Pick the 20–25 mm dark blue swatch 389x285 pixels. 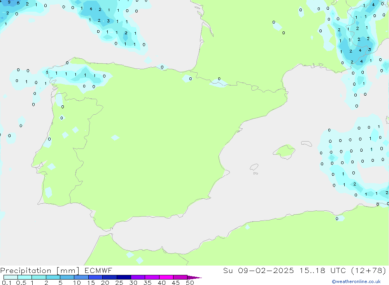pos(110,277)
